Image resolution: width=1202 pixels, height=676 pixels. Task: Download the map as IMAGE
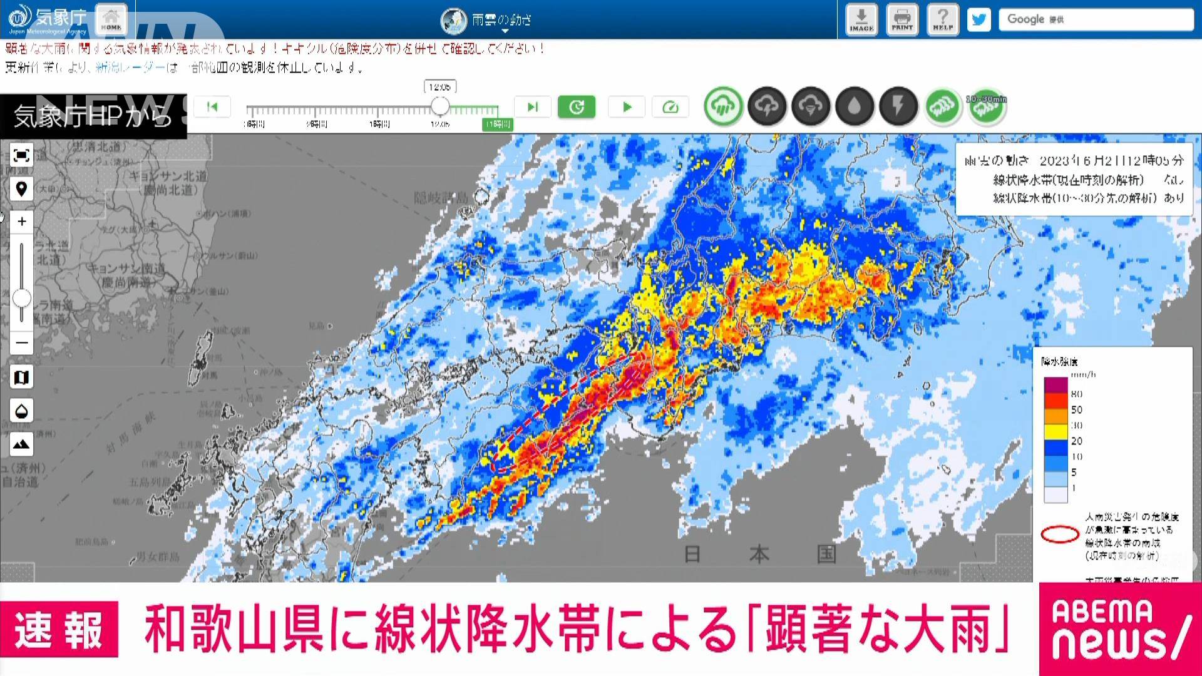[x=861, y=19]
